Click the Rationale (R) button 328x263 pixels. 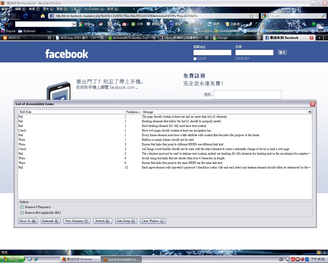[x=50, y=221]
